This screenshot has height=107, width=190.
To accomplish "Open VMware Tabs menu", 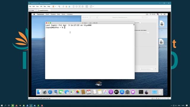I will 45,7.
